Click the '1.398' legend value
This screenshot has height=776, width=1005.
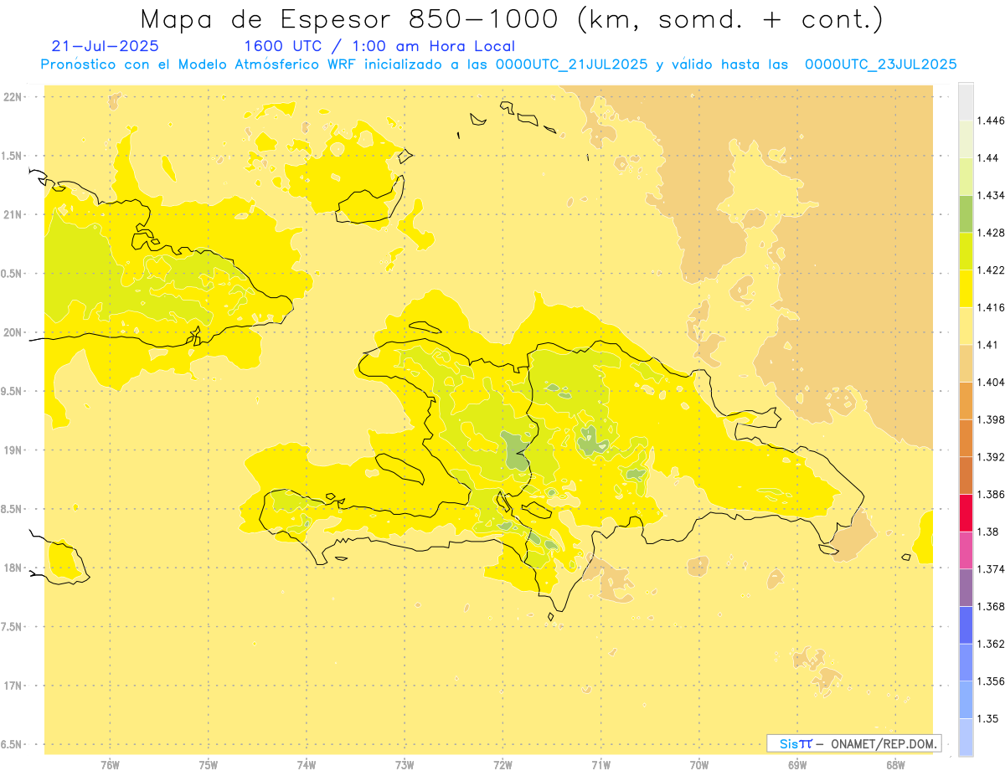991,419
